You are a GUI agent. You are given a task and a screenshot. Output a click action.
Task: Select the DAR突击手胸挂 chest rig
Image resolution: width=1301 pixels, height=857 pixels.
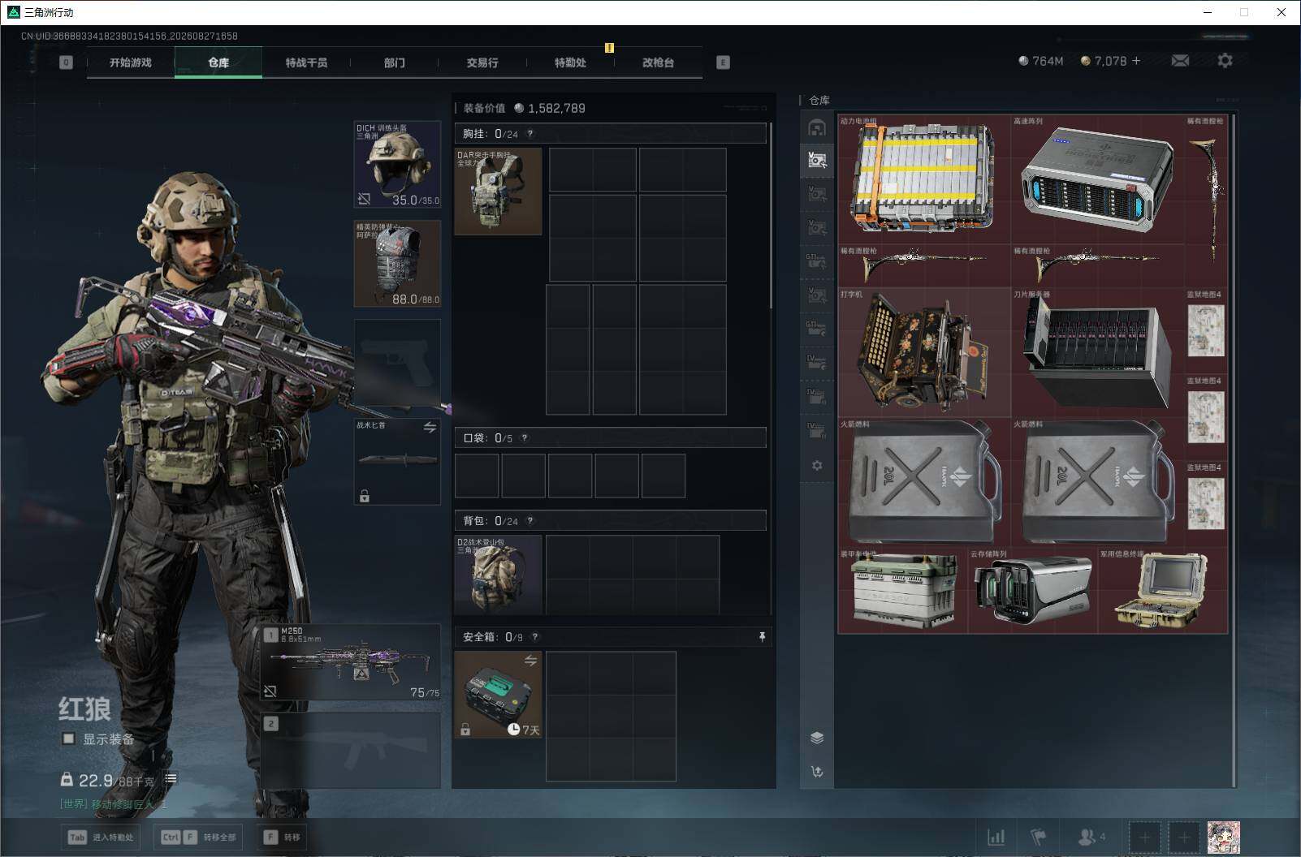pos(498,192)
